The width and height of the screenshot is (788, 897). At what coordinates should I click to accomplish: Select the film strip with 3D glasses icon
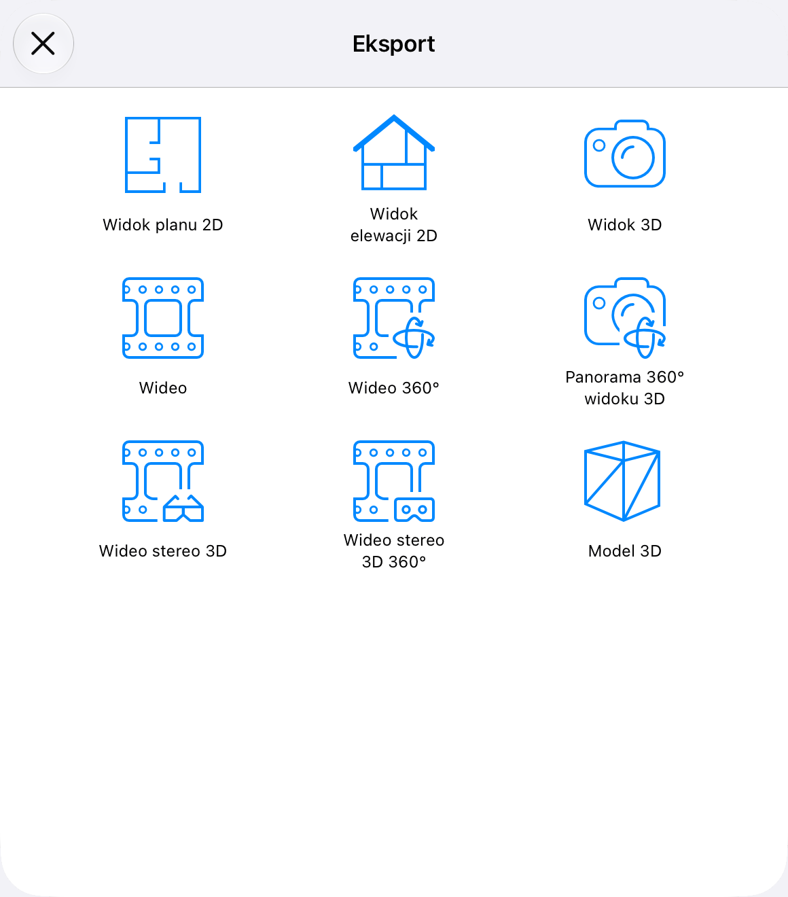point(163,481)
